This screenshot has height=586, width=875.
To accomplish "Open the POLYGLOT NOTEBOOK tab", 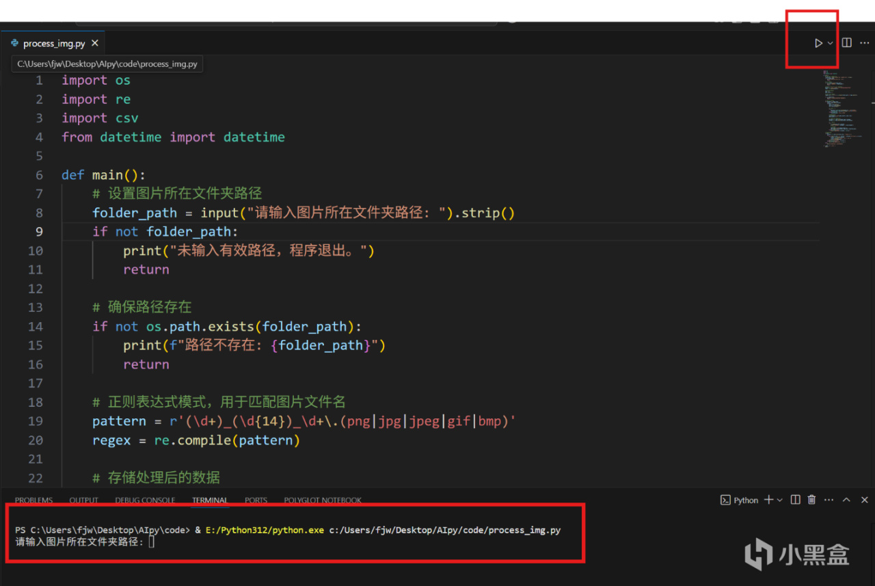I will tap(323, 500).
